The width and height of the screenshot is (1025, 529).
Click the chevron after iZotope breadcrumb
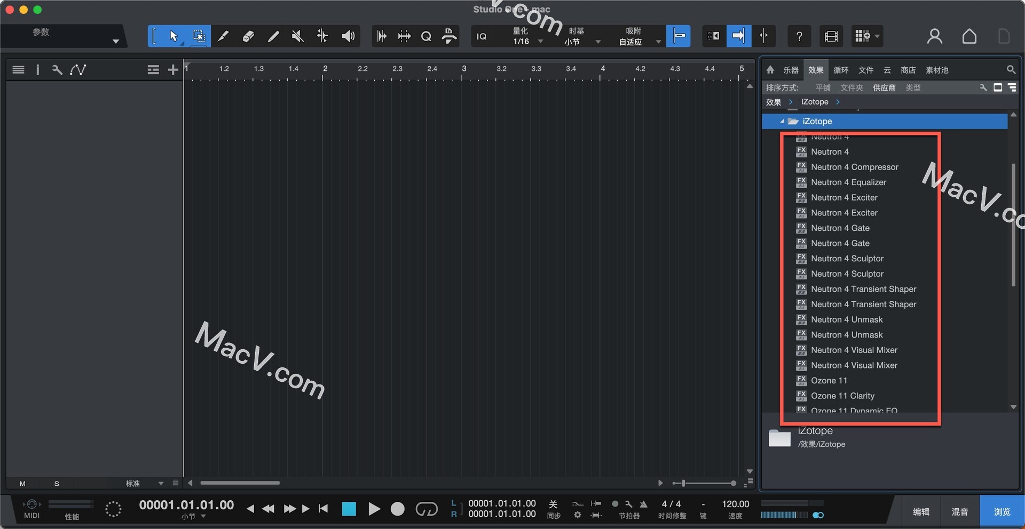click(x=838, y=102)
